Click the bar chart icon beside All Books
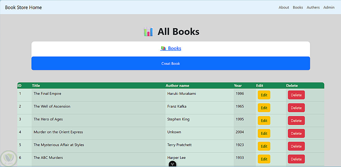Image resolution: width=341 pixels, height=167 pixels. [148, 32]
